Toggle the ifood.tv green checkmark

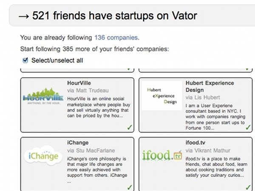click(x=248, y=187)
